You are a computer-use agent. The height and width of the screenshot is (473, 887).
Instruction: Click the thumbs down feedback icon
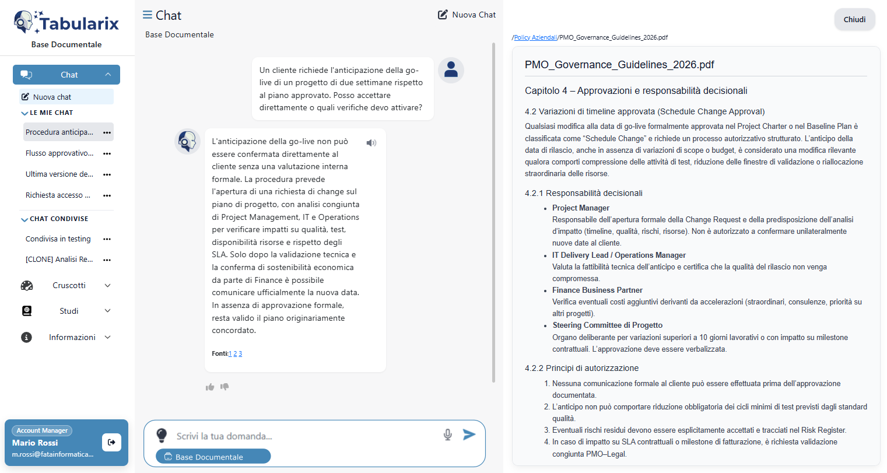click(x=225, y=387)
